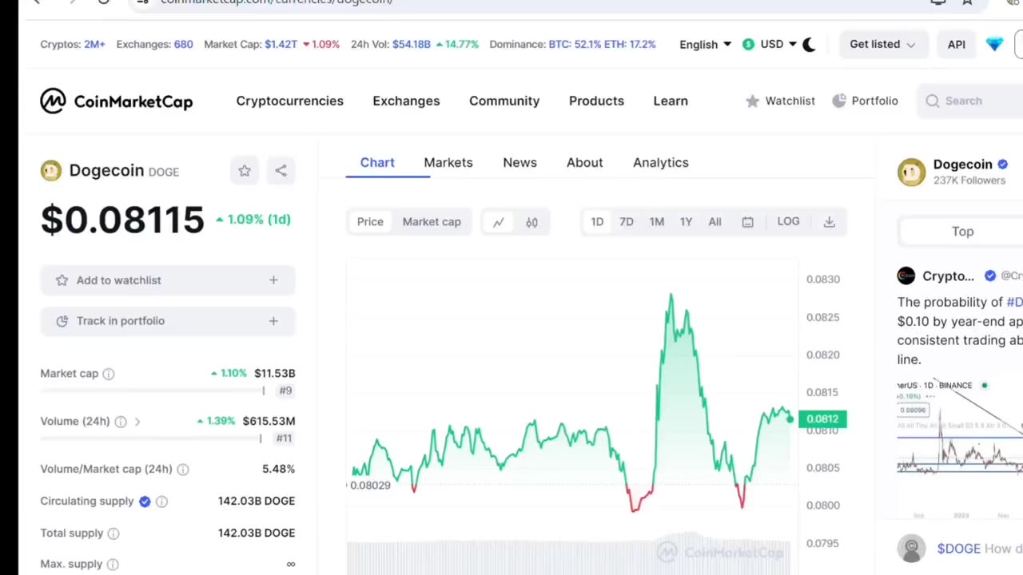Click plus icon on Add to watchlist
The width and height of the screenshot is (1023, 575).
273,280
